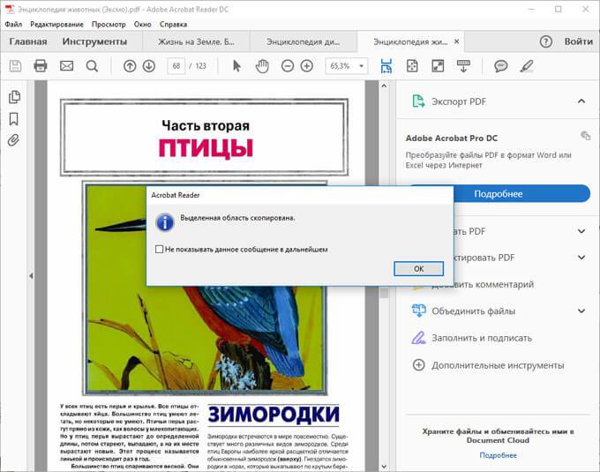Open the attachments paperclip panel
Image resolution: width=600 pixels, height=472 pixels.
click(x=13, y=140)
